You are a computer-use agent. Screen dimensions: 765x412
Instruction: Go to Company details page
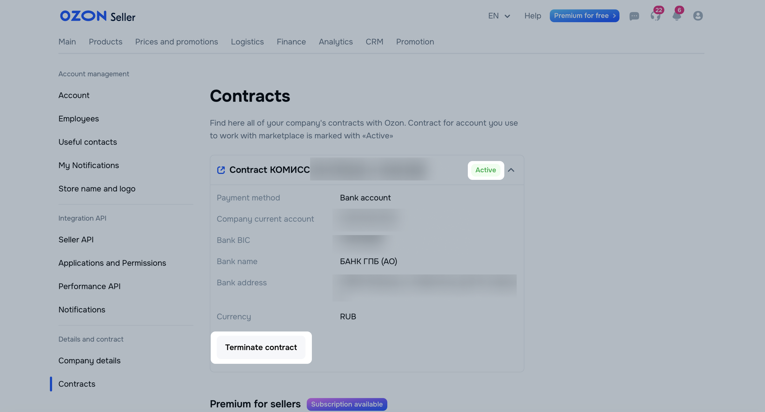pos(89,361)
